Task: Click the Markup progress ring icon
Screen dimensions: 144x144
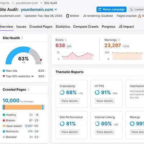Action: pos(132,123)
